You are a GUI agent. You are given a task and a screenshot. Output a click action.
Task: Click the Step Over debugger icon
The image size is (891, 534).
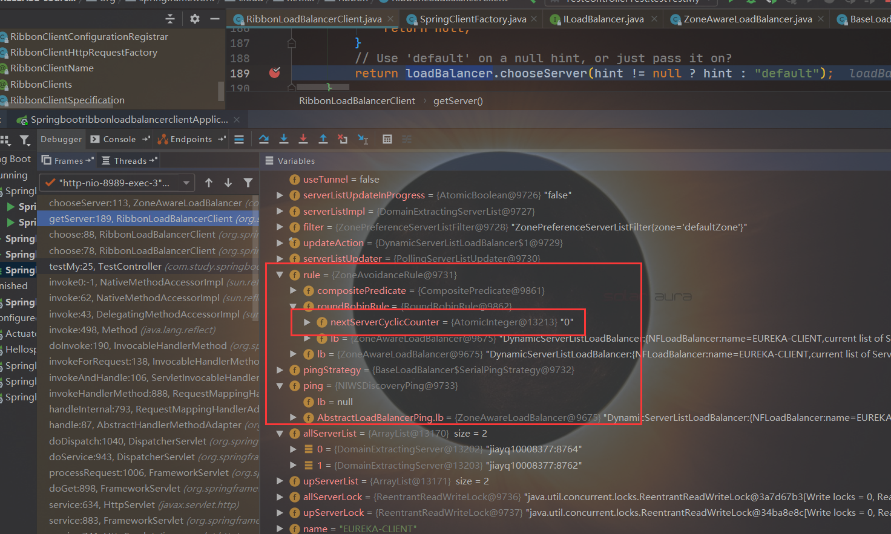264,139
